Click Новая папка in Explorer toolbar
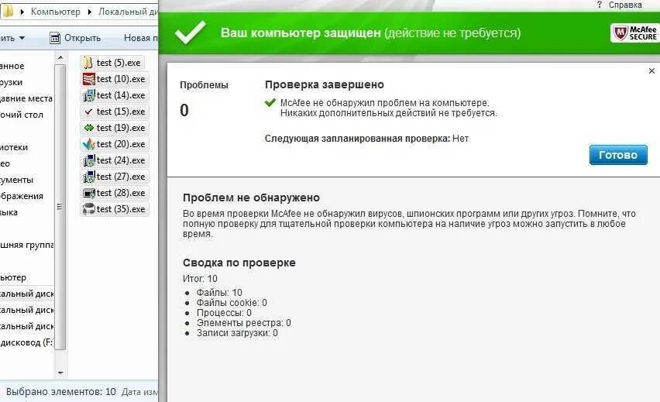660x402 pixels. [140, 38]
